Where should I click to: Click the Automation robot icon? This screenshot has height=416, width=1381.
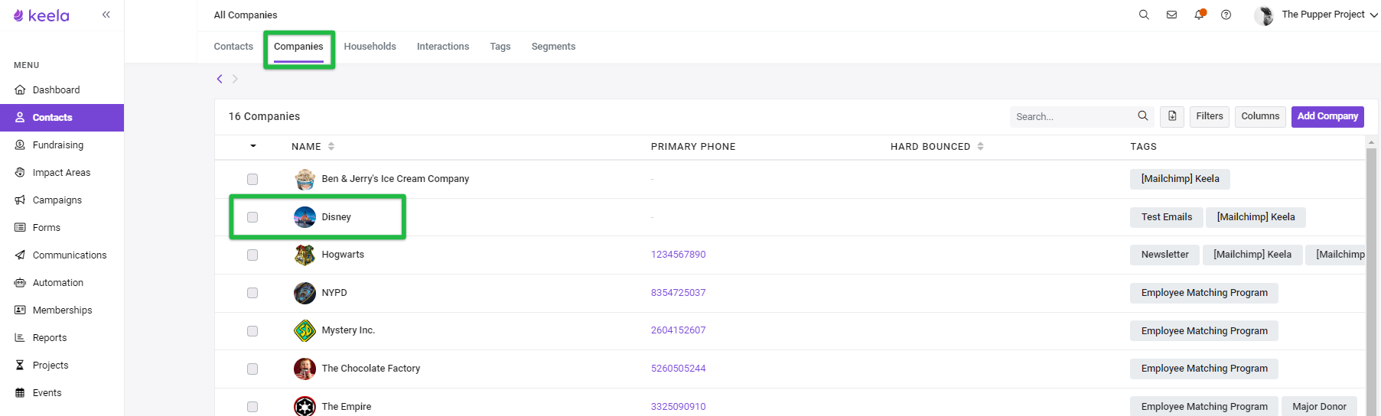(20, 282)
